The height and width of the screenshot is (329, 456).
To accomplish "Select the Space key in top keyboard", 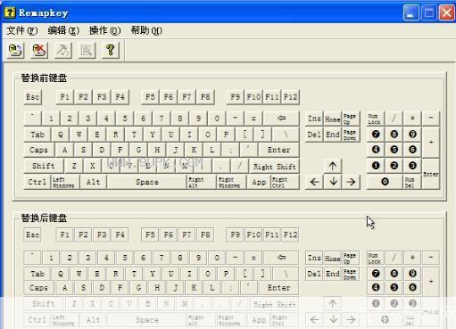I will 147,182.
